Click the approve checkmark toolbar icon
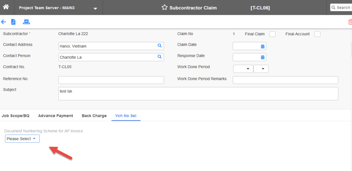352x171 pixels. (26, 22)
